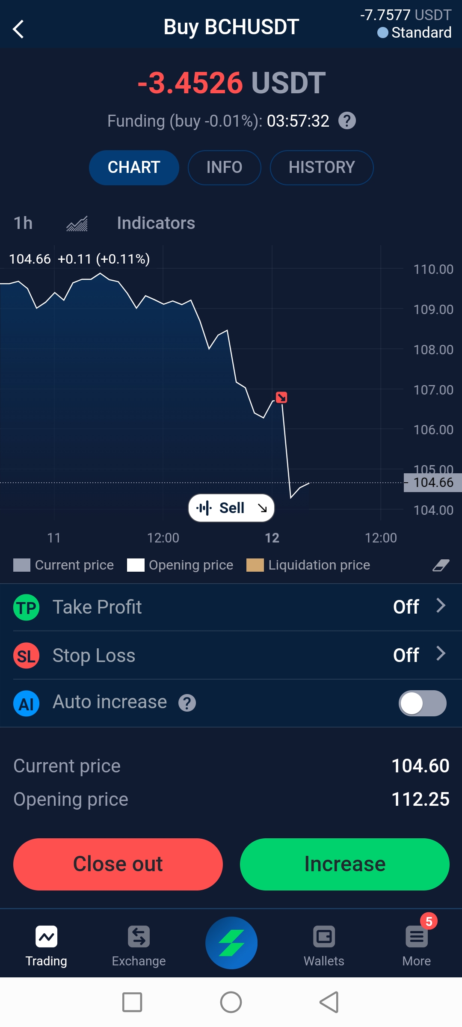The width and height of the screenshot is (462, 1027).
Task: Toggle the Auto increase switch
Action: [423, 703]
